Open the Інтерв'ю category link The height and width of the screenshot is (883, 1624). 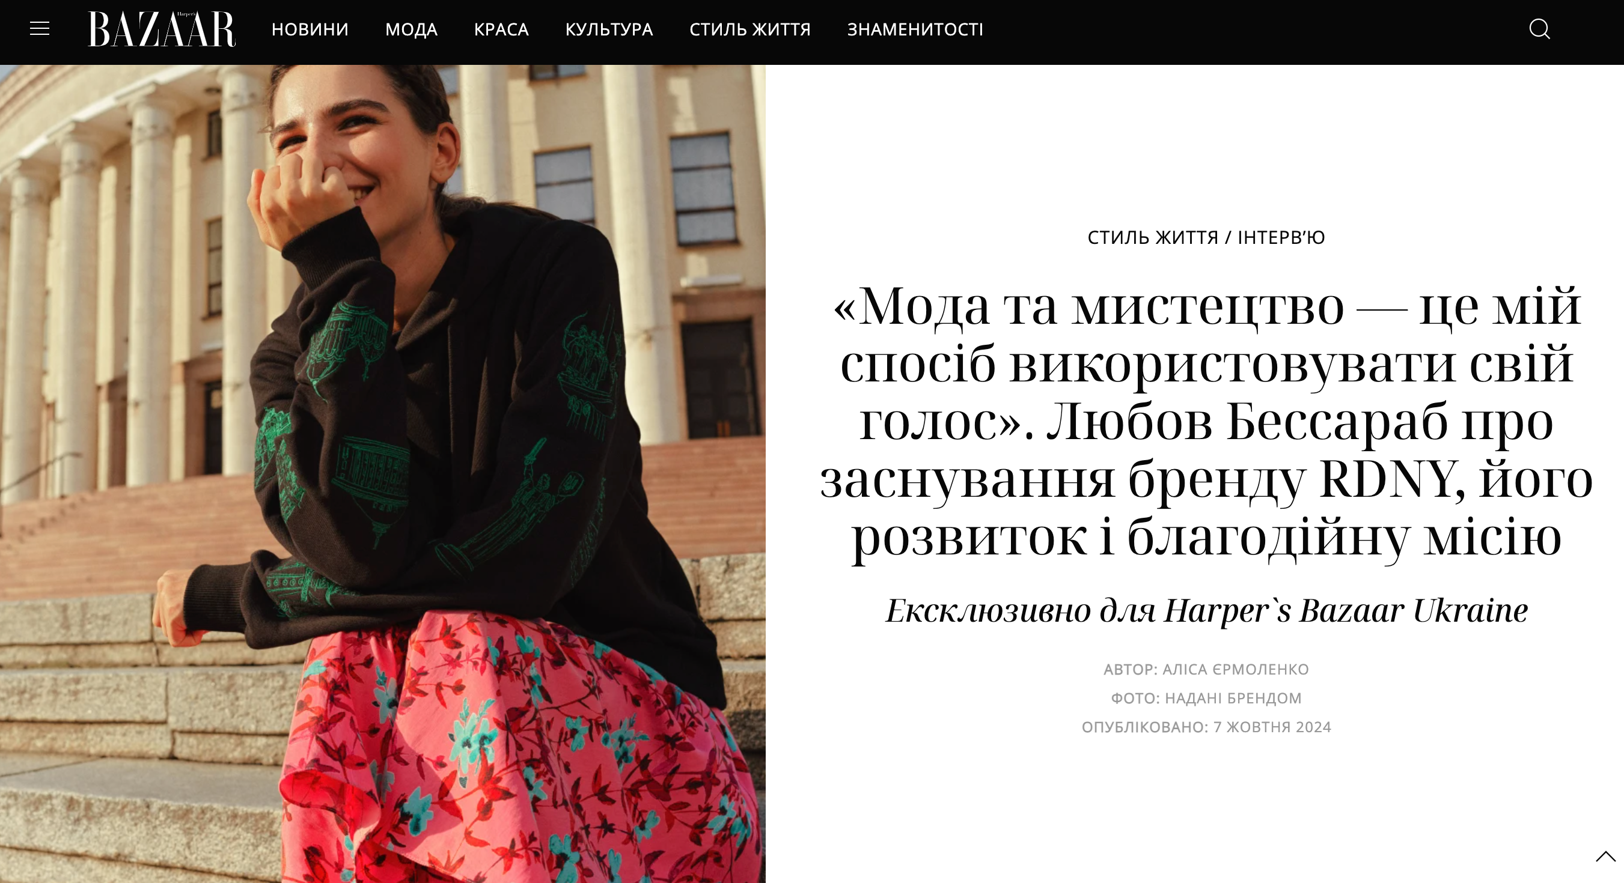pos(1281,238)
